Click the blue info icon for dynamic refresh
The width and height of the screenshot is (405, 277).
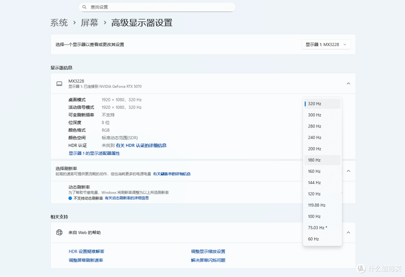pyautogui.click(x=70, y=198)
